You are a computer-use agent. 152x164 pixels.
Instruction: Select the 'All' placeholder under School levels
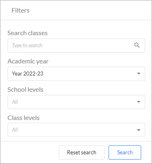[x=15, y=102]
